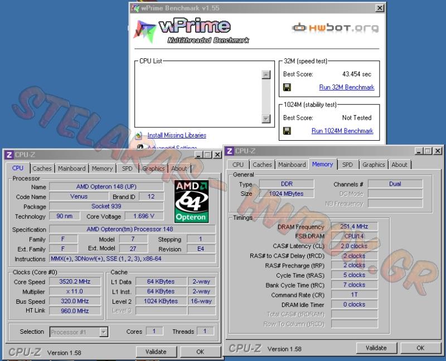
Task: Select About tab in left CPU-Z window
Action: (x=179, y=169)
